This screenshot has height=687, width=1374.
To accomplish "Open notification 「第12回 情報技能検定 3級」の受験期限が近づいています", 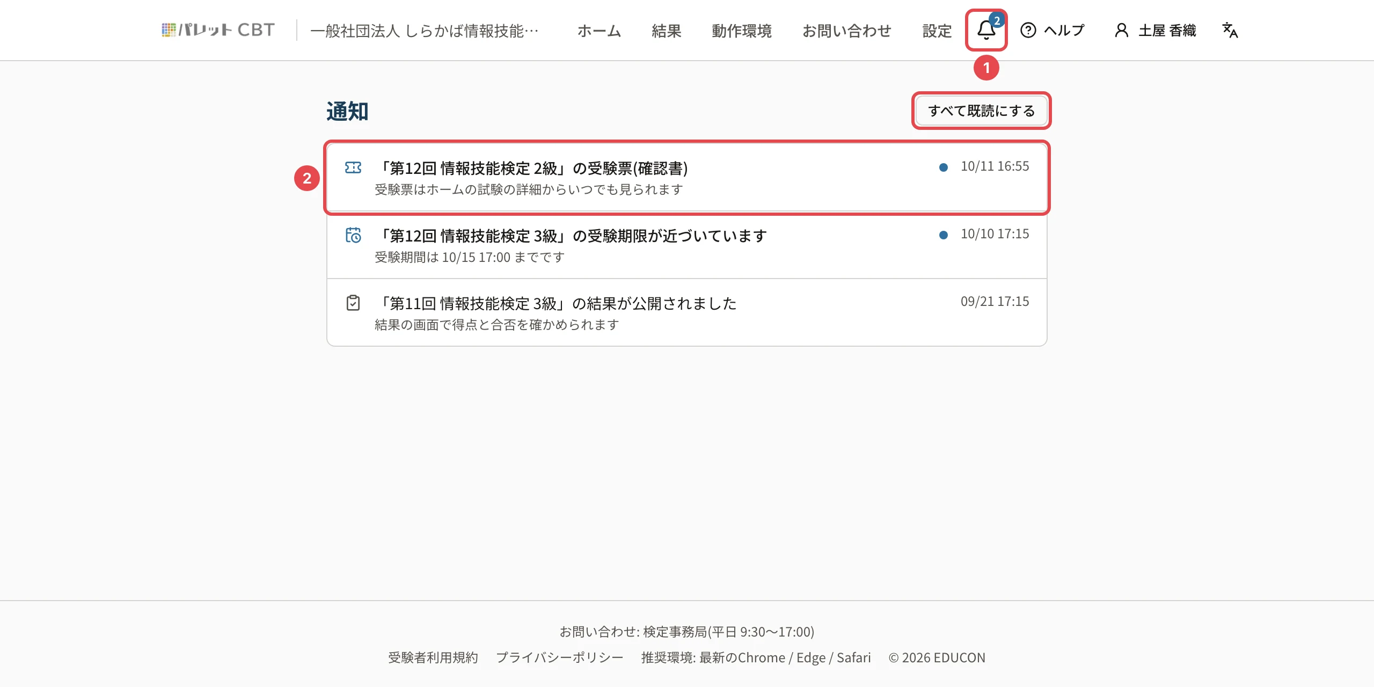I will [x=687, y=245].
